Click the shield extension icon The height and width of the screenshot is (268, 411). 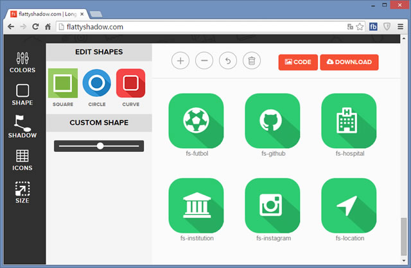[x=387, y=27]
